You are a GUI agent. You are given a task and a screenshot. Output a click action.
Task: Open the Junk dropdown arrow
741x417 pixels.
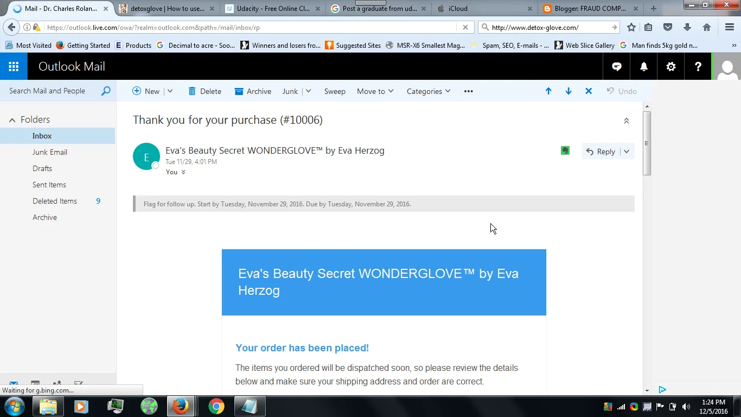click(x=308, y=91)
